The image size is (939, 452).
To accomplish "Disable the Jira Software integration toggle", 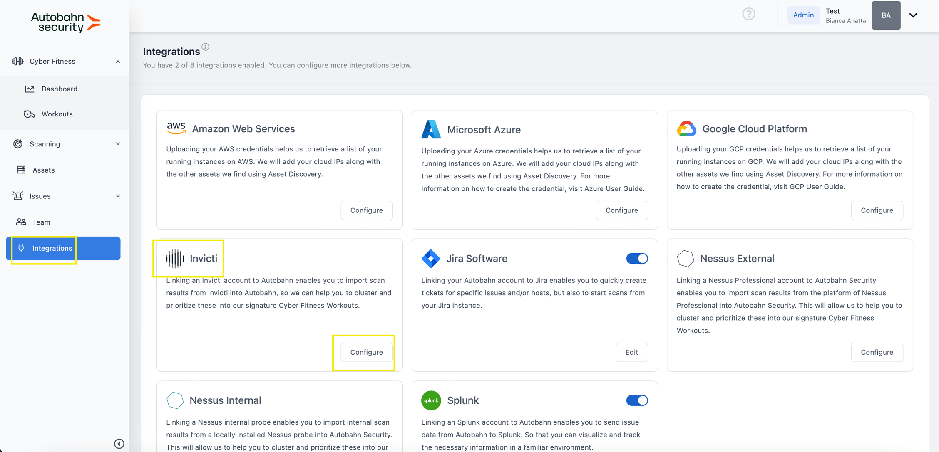I will (637, 258).
